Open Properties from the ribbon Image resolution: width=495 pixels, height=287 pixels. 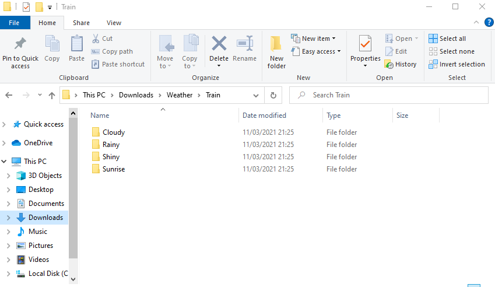[x=365, y=44]
